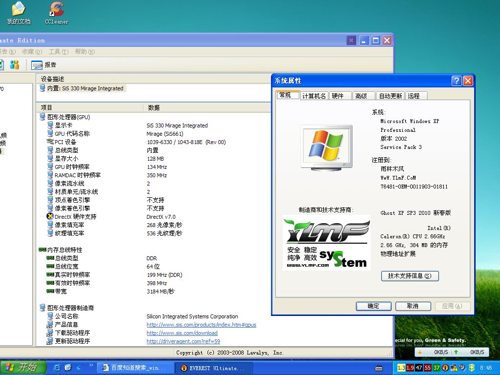
Task: Click the 内存总线特性 memory icon
Action: point(42,250)
